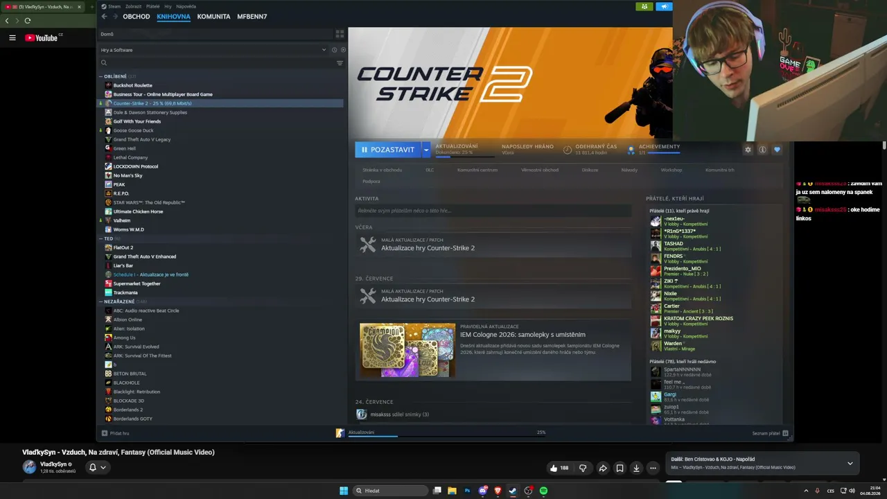Open the Podpora link

371,182
